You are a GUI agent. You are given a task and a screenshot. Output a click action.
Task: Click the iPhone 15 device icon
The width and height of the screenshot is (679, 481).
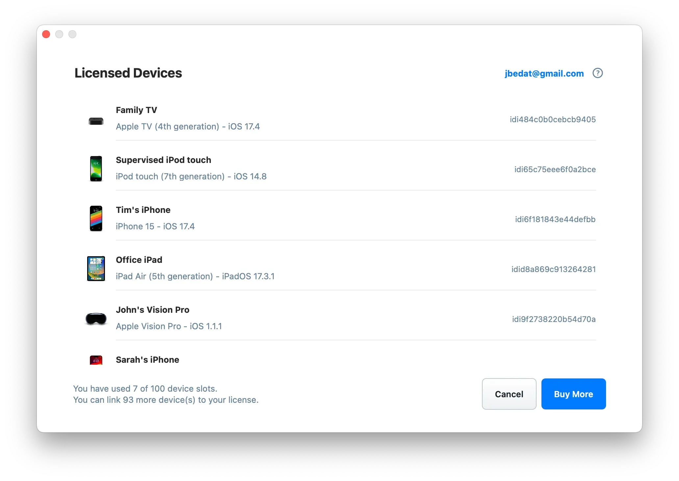click(x=96, y=218)
